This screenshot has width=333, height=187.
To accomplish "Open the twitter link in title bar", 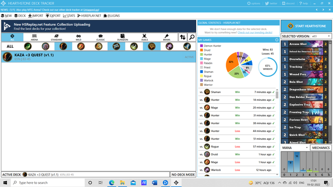I will pyautogui.click(x=271, y=4).
